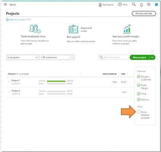Open the blue user profile avatar
The image size is (161, 152).
pos(156,5)
